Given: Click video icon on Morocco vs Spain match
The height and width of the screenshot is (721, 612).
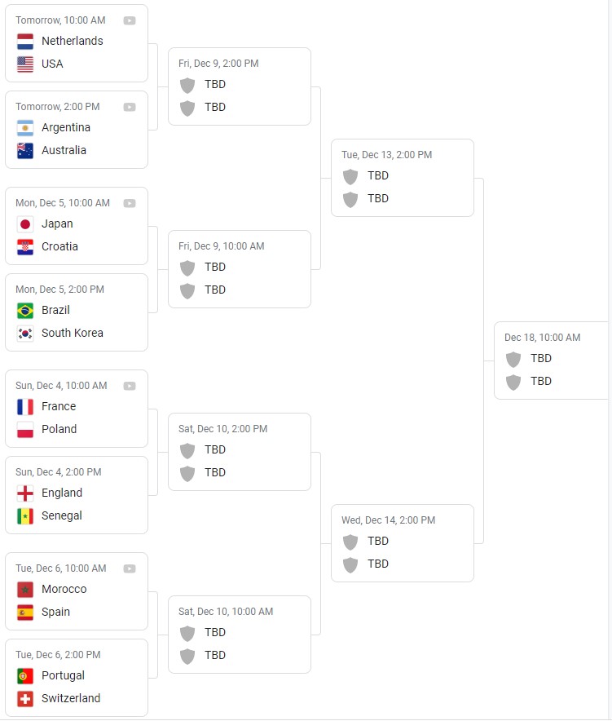Looking at the screenshot, I should tap(130, 568).
